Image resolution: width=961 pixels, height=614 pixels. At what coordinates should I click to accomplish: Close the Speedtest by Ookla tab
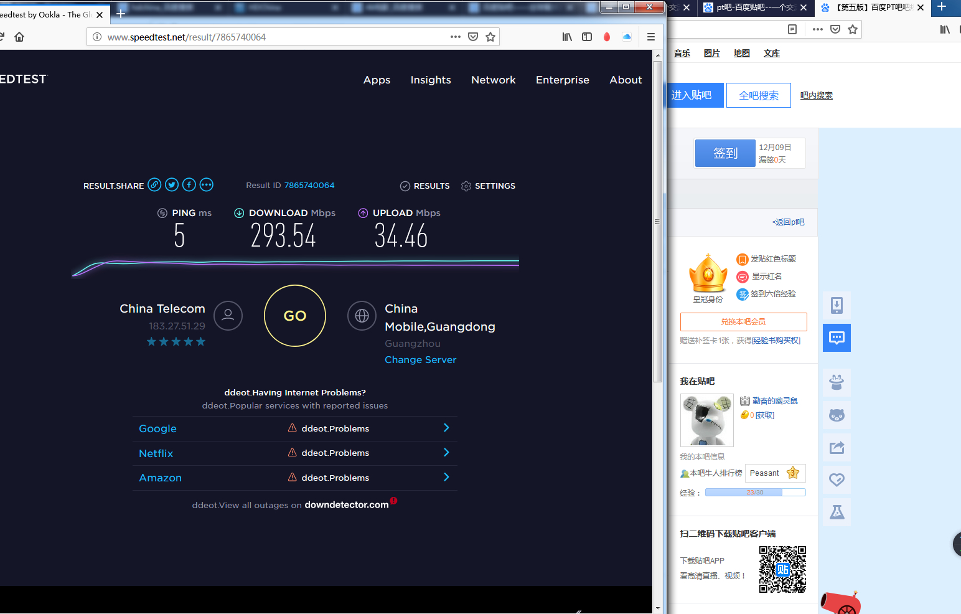click(100, 14)
